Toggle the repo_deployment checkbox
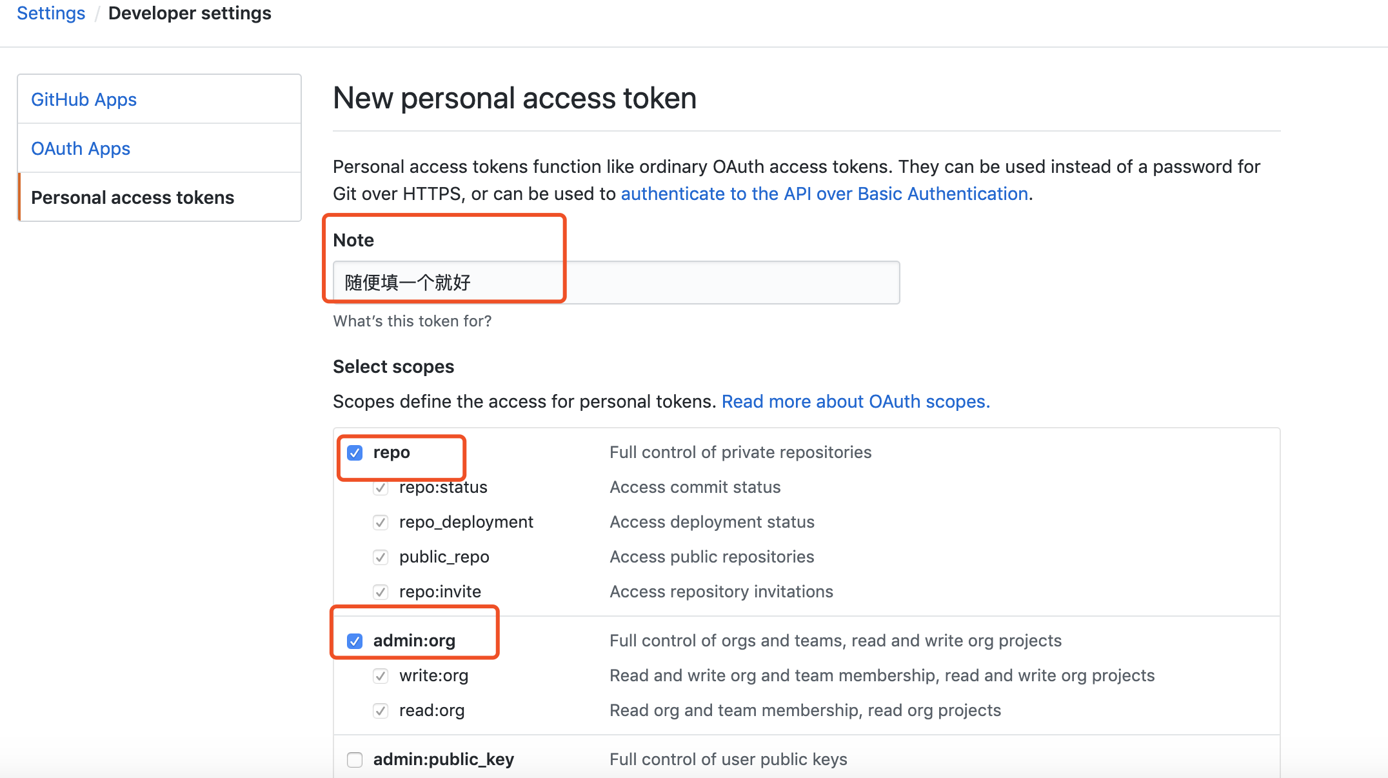The width and height of the screenshot is (1388, 778). pyautogui.click(x=381, y=523)
